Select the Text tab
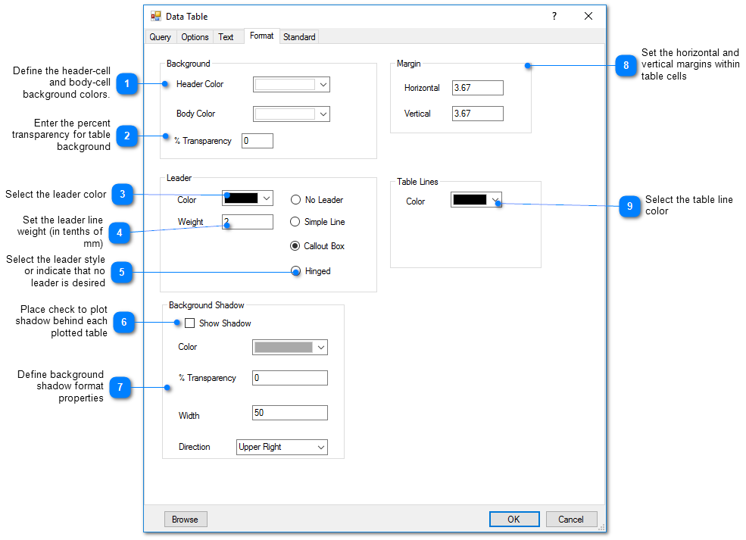Viewport: 746px width, 540px height. [229, 36]
